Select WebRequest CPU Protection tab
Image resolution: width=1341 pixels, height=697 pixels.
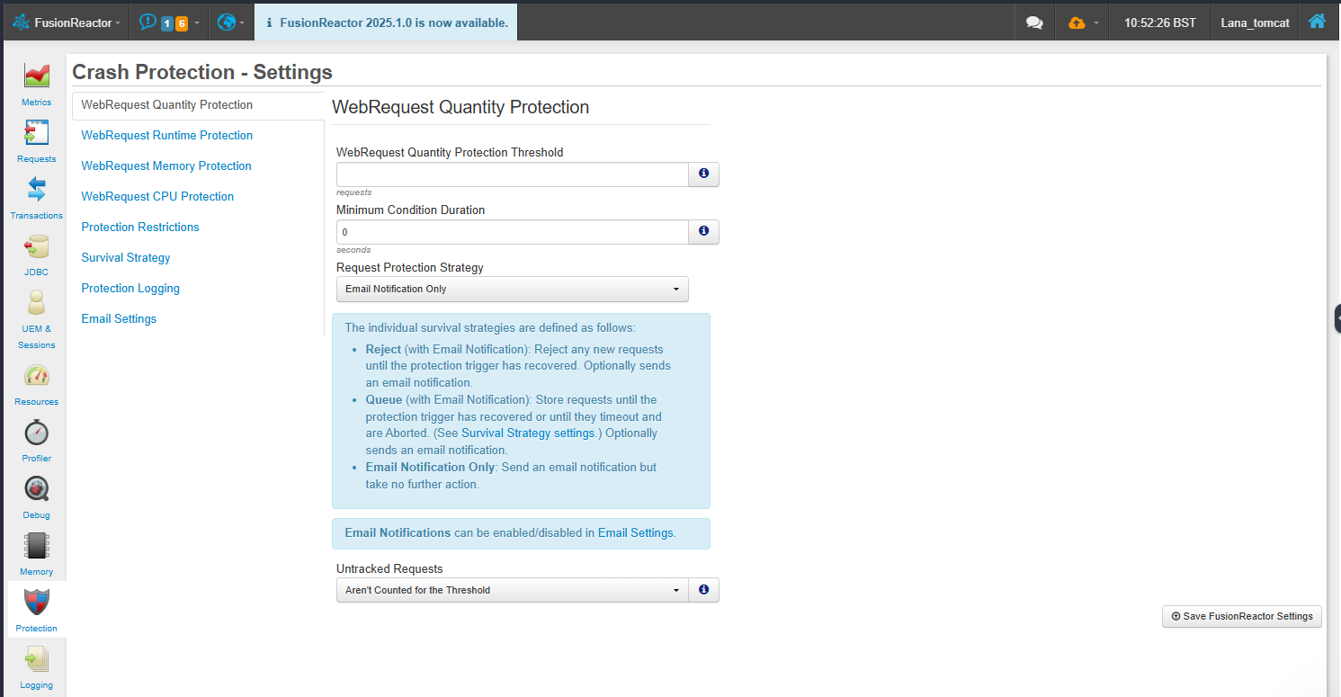point(157,197)
